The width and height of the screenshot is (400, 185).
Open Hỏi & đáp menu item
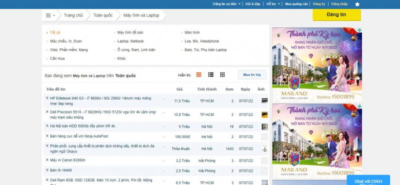(x=253, y=4)
